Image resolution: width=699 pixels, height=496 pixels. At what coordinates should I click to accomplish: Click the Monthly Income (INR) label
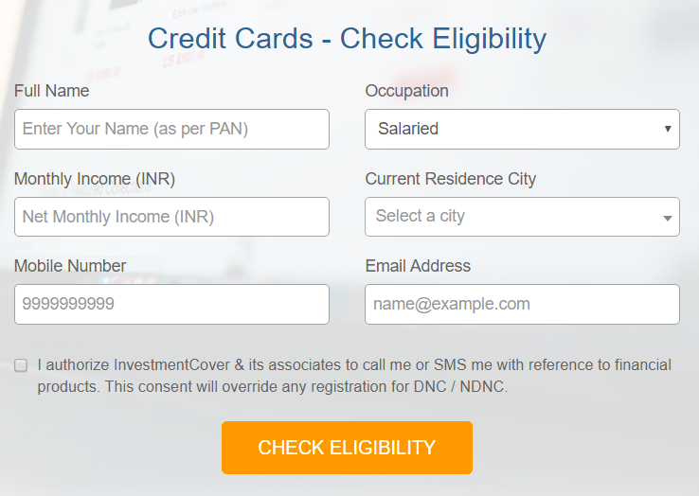95,179
